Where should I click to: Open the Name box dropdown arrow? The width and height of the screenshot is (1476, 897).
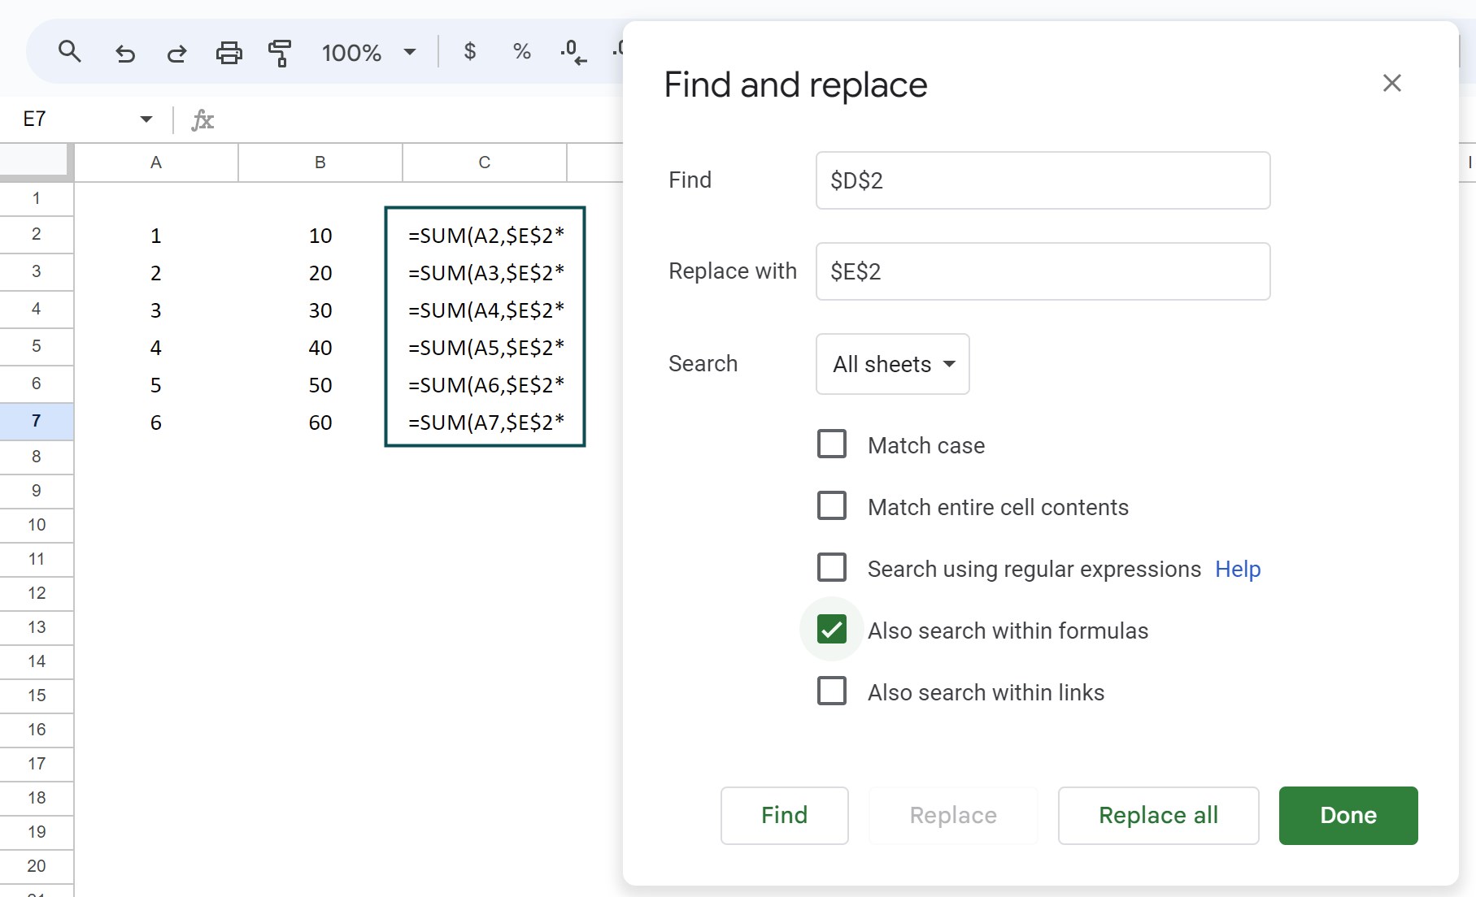(146, 119)
